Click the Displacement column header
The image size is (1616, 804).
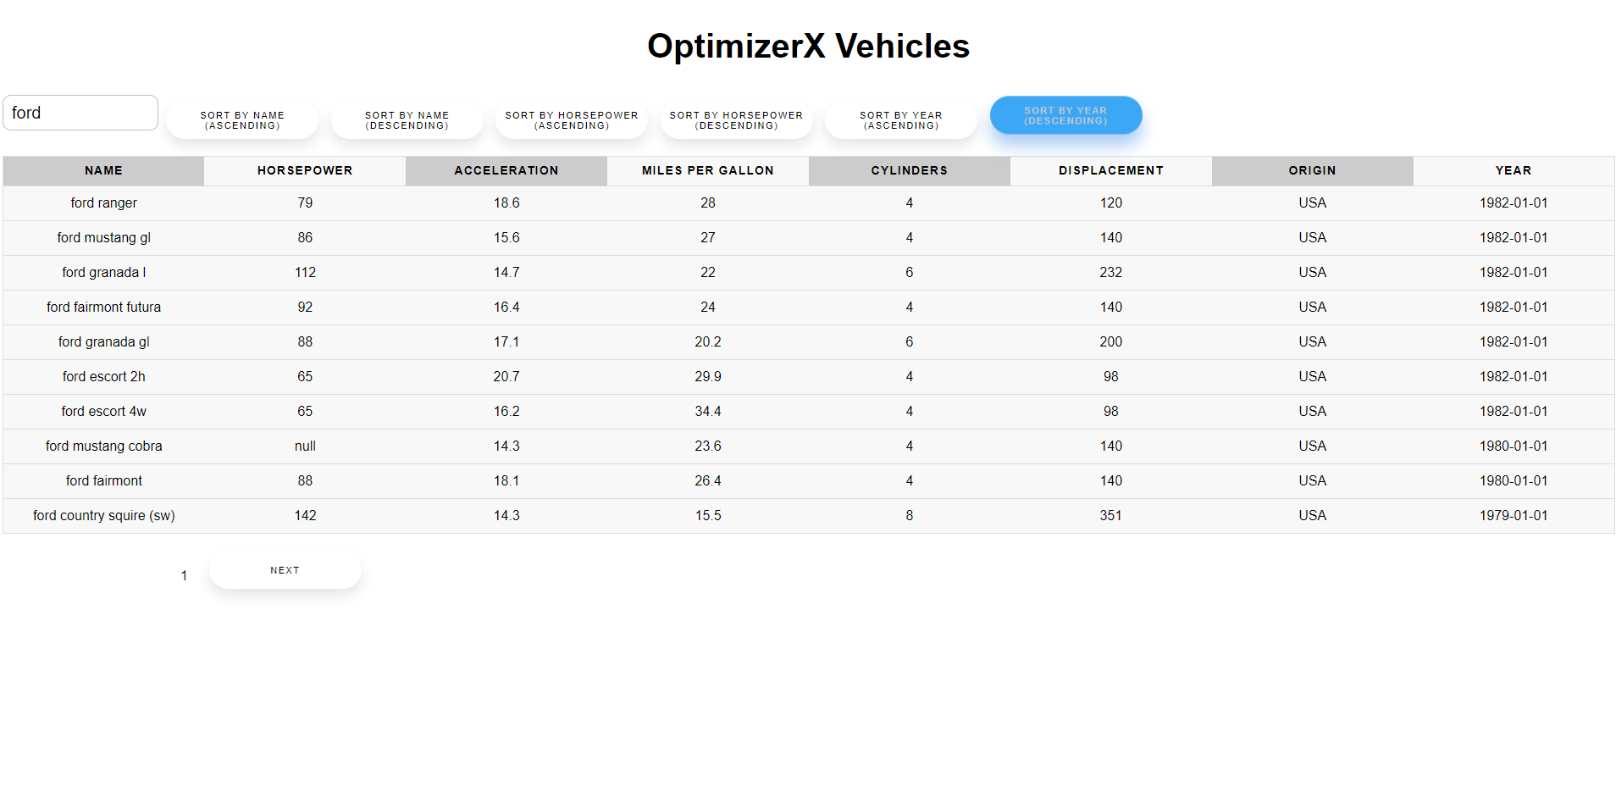pos(1111,170)
